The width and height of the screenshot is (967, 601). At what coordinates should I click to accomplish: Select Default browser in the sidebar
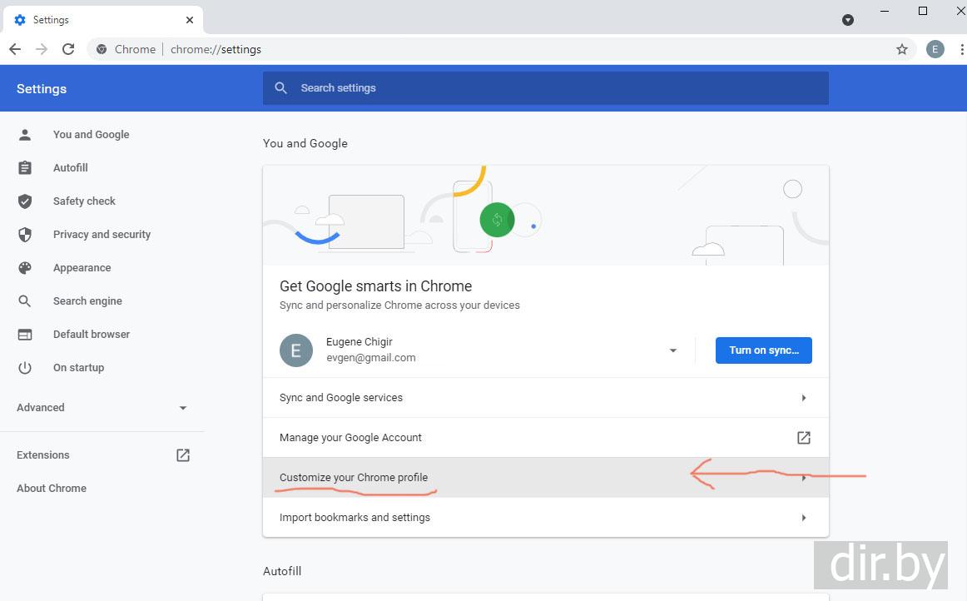point(92,335)
